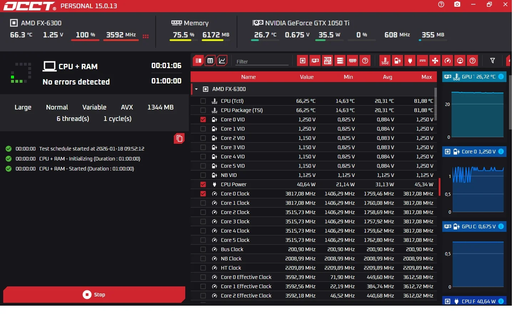
Task: Copy the test log to clipboard
Action: click(x=179, y=138)
